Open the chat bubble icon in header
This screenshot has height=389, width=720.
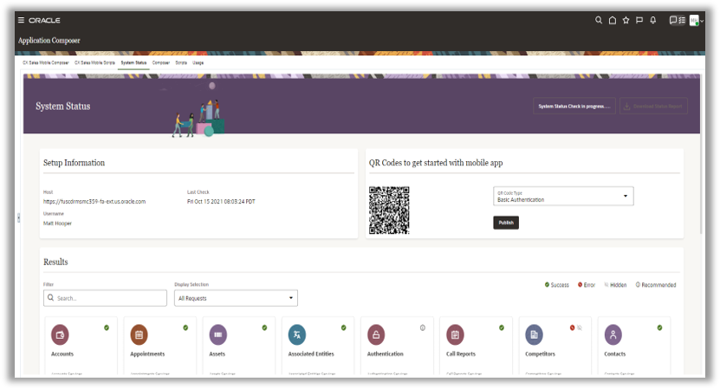pyautogui.click(x=673, y=20)
